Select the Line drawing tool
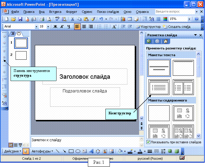Screen dimensions: 205x167 pyautogui.click(x=57, y=151)
